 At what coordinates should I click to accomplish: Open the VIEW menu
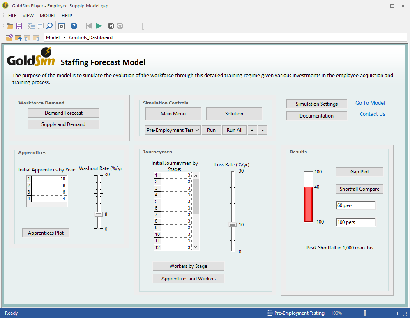point(28,16)
